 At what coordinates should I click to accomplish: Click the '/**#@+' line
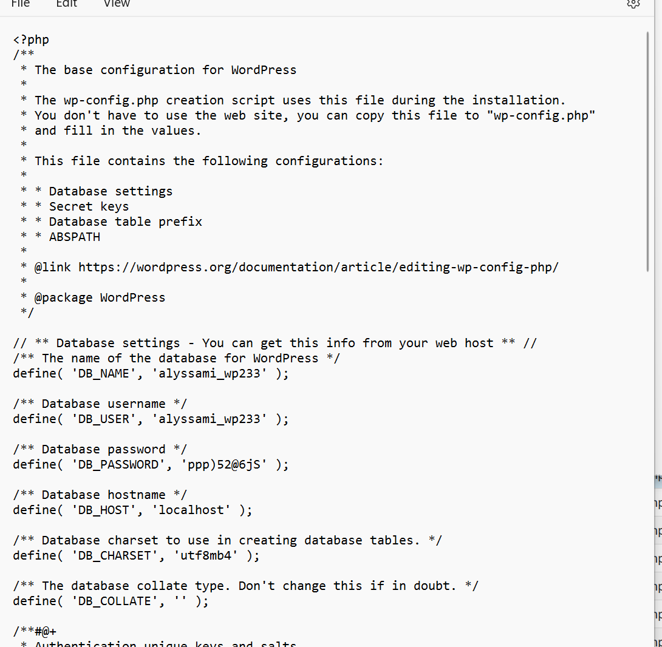pos(35,632)
